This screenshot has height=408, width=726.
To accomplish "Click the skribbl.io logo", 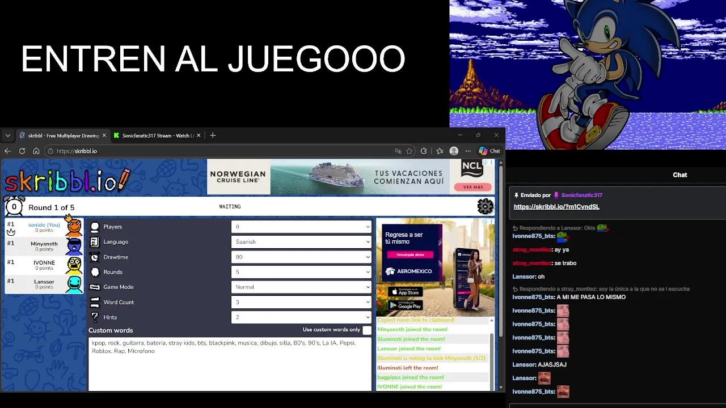I will pos(67,180).
